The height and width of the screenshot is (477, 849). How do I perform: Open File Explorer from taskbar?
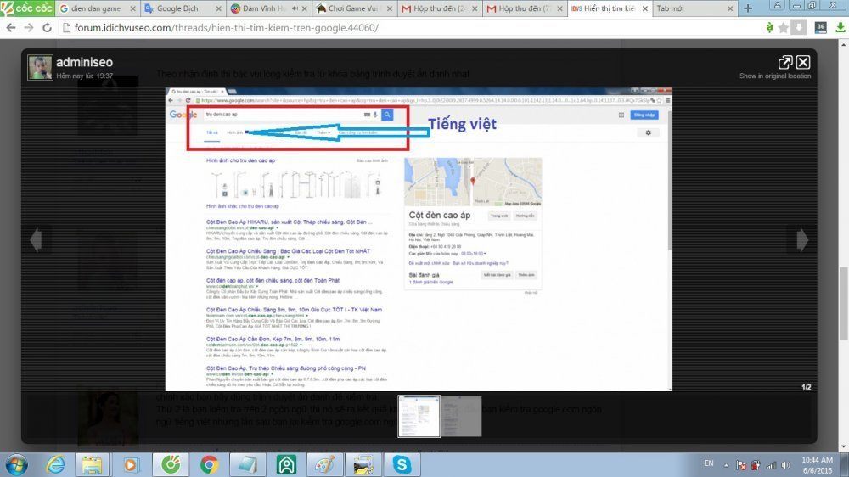click(x=92, y=465)
